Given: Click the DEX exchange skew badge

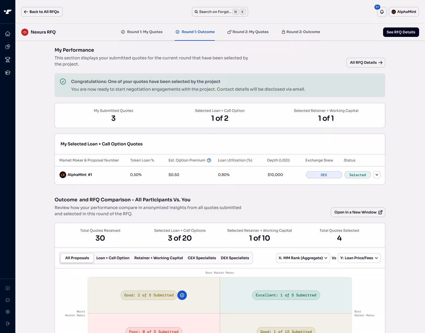Looking at the screenshot, I should coord(324,175).
